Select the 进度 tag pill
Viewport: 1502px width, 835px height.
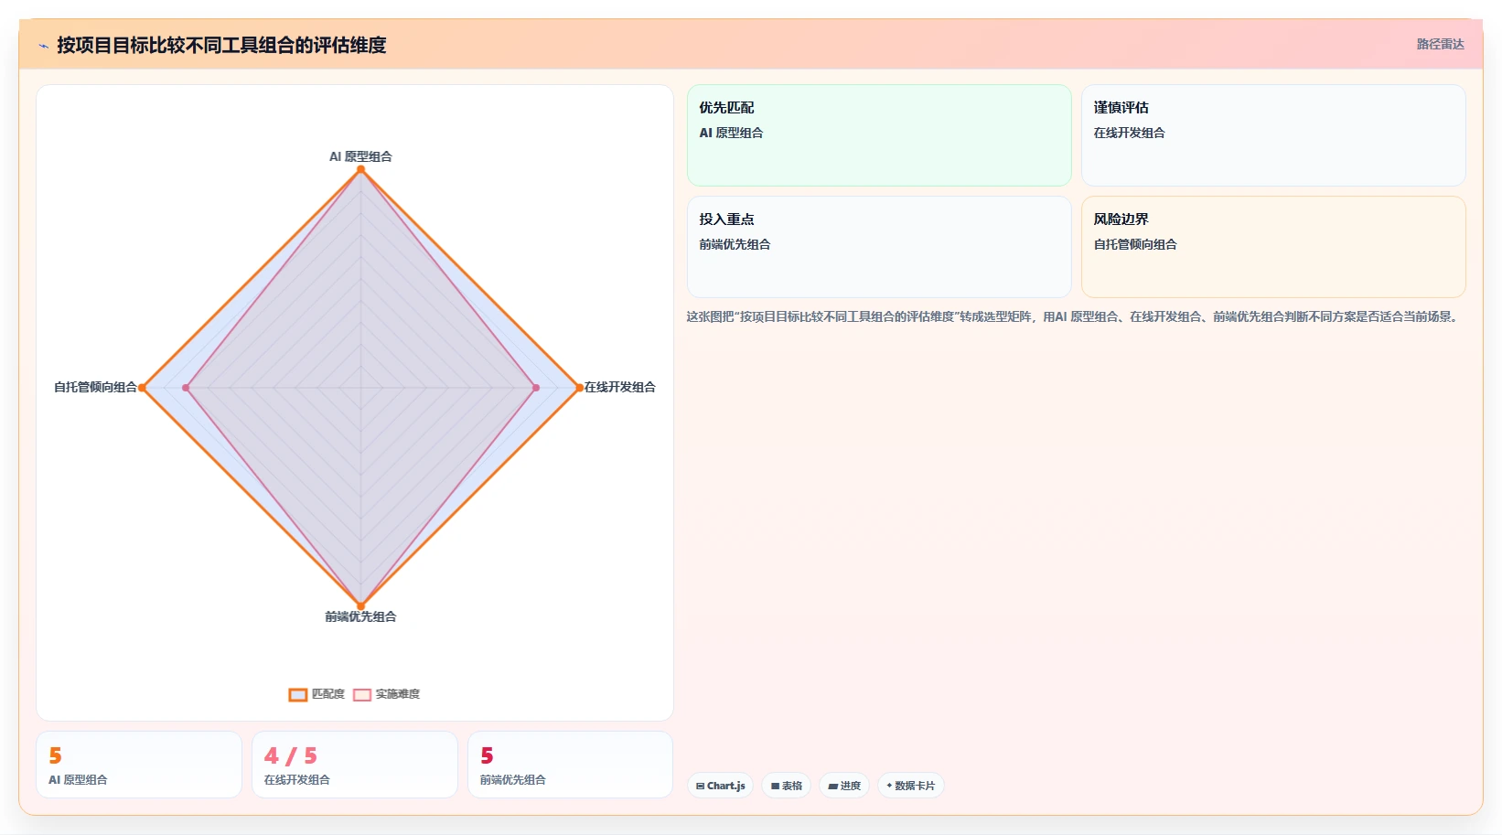tap(844, 786)
